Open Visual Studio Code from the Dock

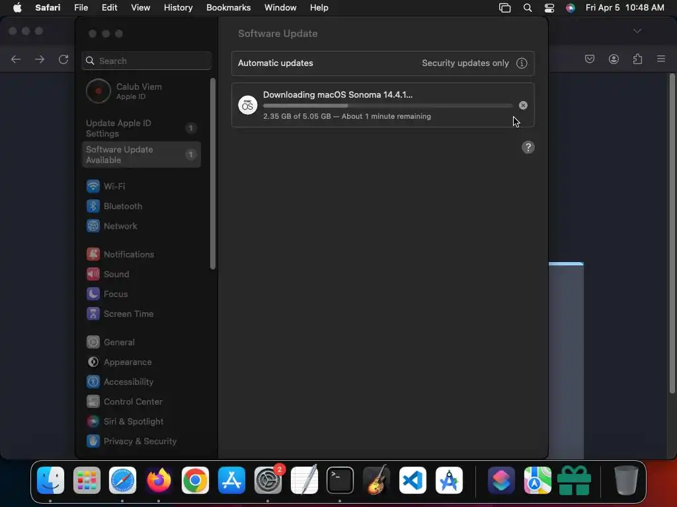(x=413, y=481)
